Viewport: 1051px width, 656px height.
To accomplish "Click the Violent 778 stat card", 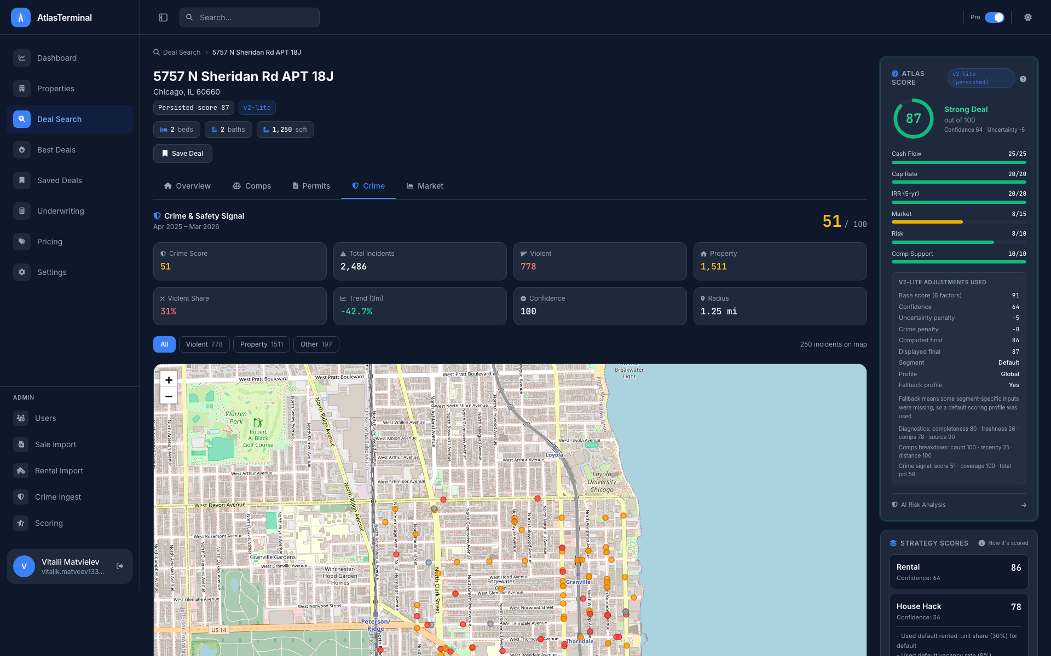I will pyautogui.click(x=600, y=261).
